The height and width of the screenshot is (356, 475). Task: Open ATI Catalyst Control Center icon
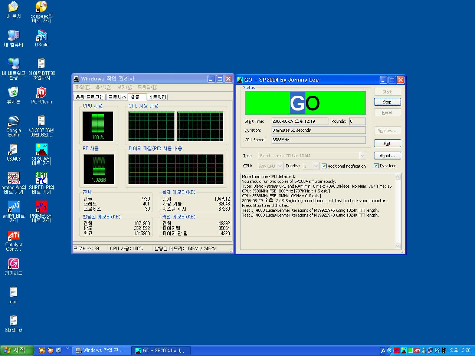[13, 240]
